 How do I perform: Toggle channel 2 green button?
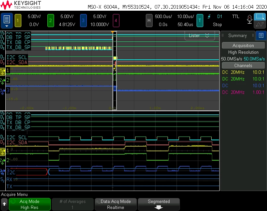pos(51,21)
